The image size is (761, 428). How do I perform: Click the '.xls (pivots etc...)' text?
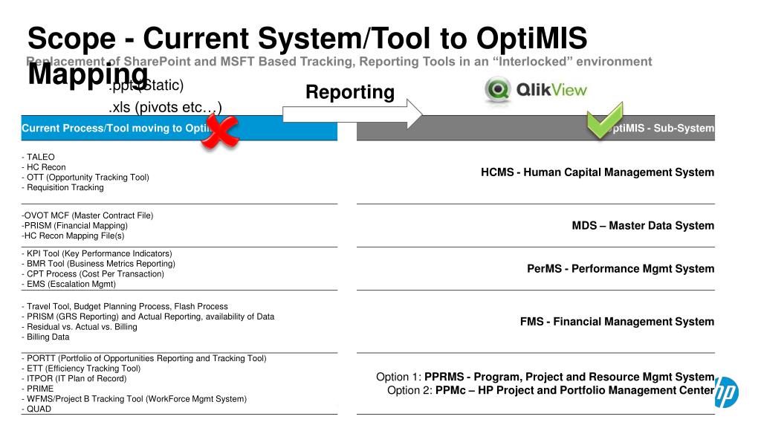tap(165, 107)
